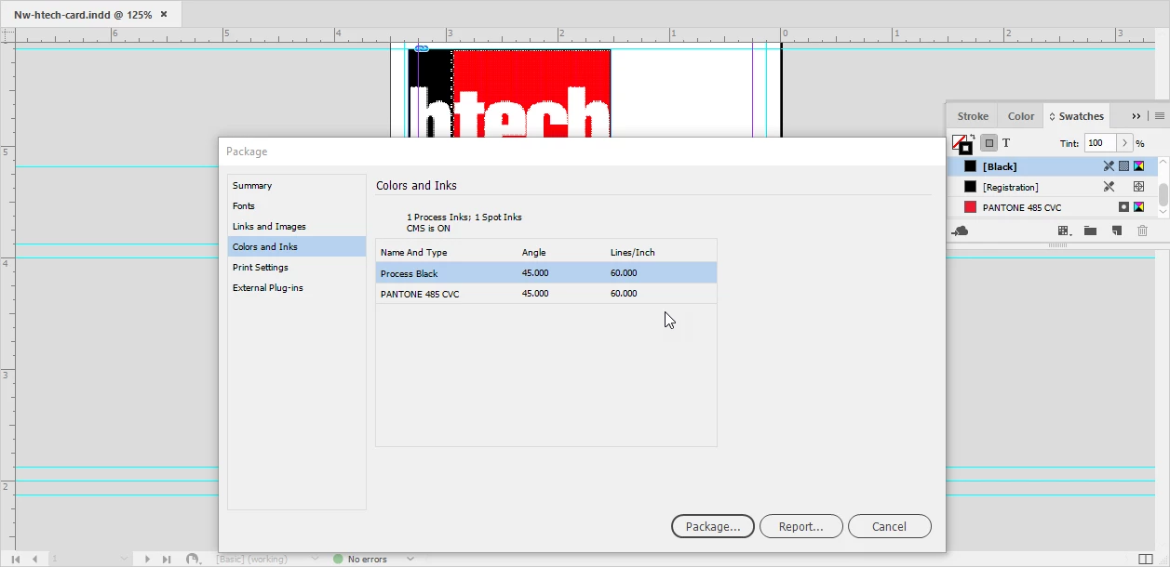This screenshot has width=1170, height=567.
Task: Select the Formatting affects text T button
Action: [x=1006, y=143]
